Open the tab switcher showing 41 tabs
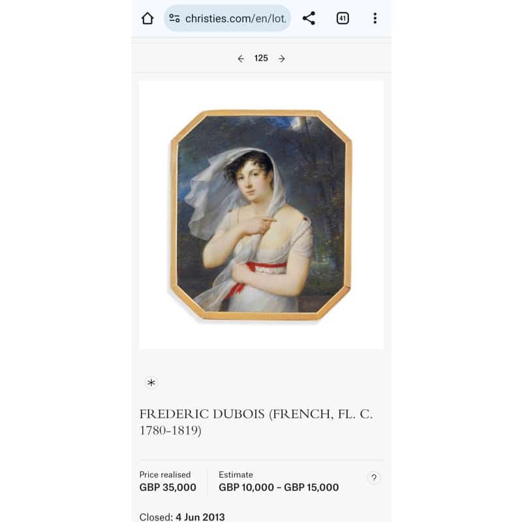This screenshot has height=522, width=522. (x=343, y=18)
